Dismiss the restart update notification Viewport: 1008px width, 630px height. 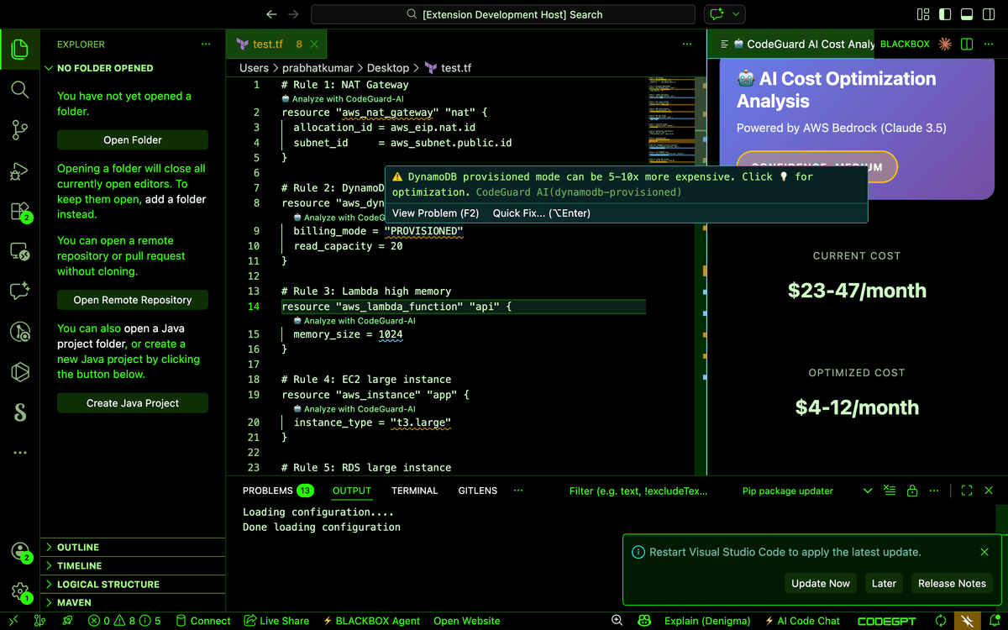click(984, 552)
